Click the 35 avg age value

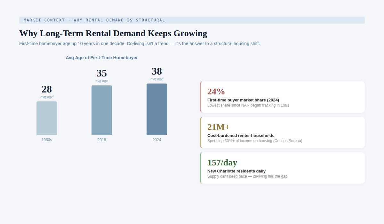[102, 73]
